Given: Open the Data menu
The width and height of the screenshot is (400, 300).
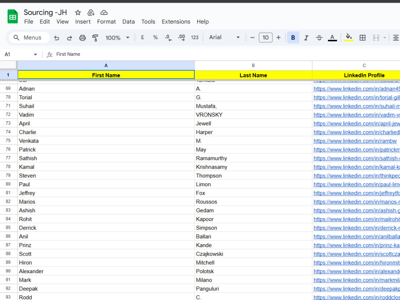Looking at the screenshot, I should point(128,22).
